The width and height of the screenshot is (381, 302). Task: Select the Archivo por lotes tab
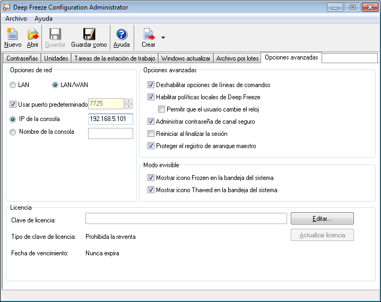tap(237, 58)
